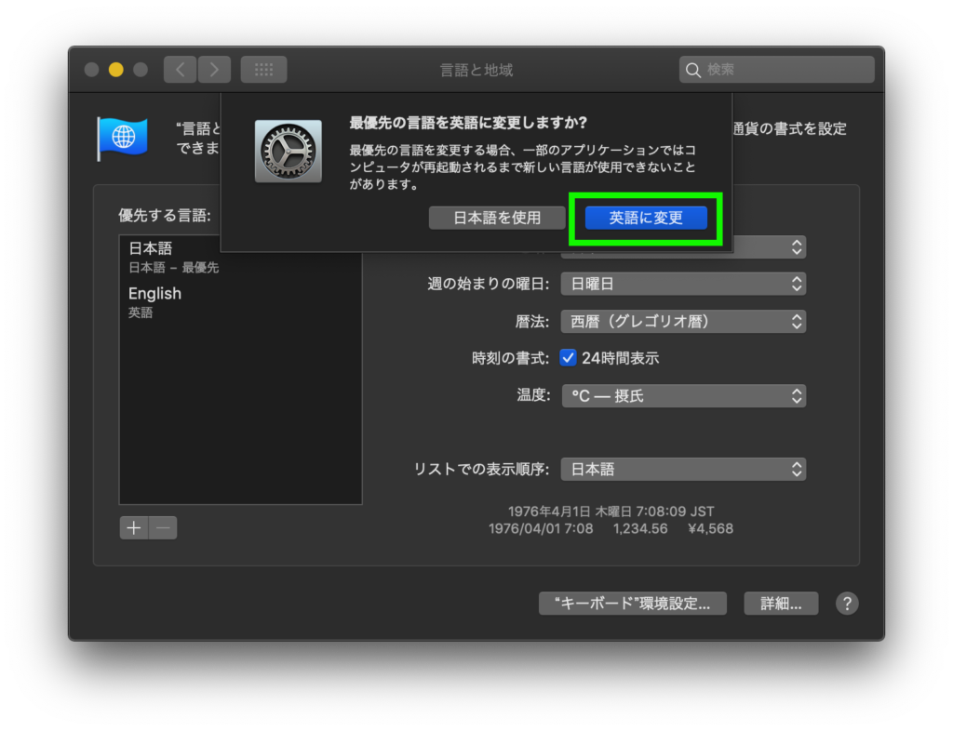
Task: Toggle 24時間表示 checkbox
Action: pos(568,358)
